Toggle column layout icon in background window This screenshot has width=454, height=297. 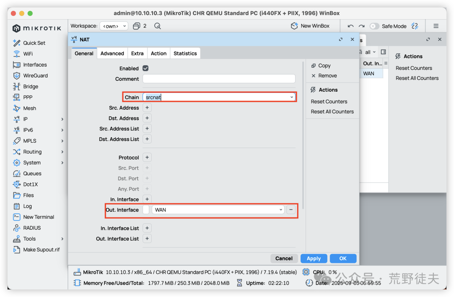(x=383, y=52)
